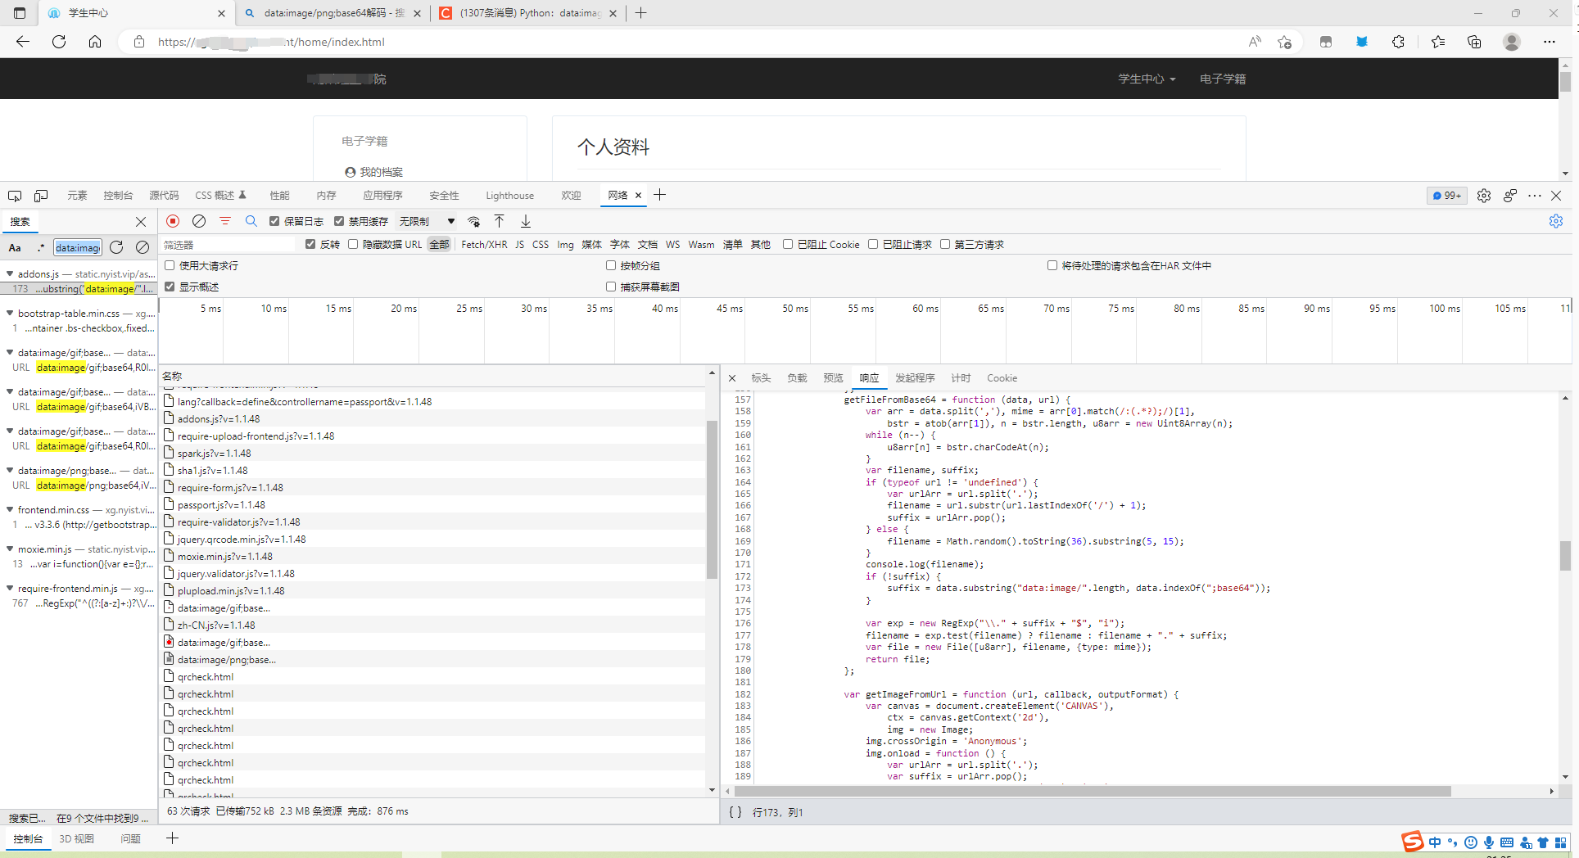
Task: Enable 第三方请求 checkbox
Action: click(945, 244)
